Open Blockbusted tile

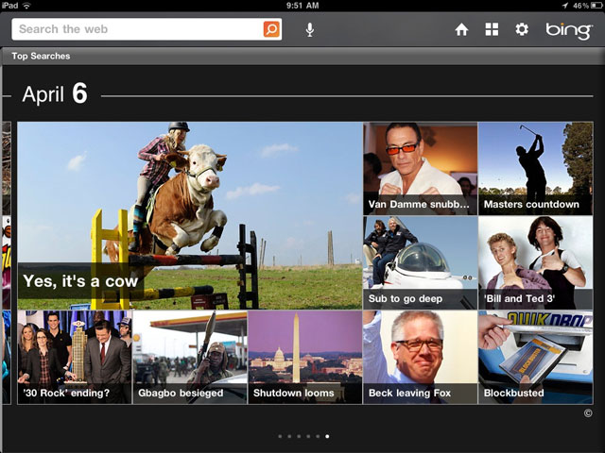(536, 357)
